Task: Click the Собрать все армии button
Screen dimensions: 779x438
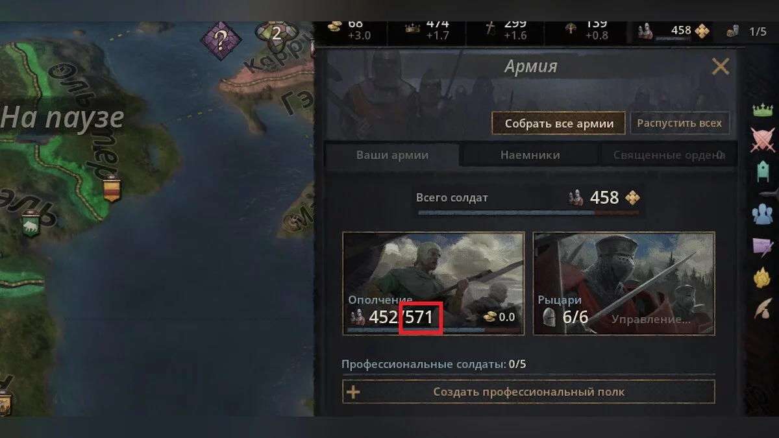Action: tap(558, 123)
